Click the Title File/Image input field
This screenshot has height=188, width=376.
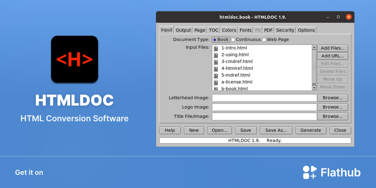[x=264, y=116]
